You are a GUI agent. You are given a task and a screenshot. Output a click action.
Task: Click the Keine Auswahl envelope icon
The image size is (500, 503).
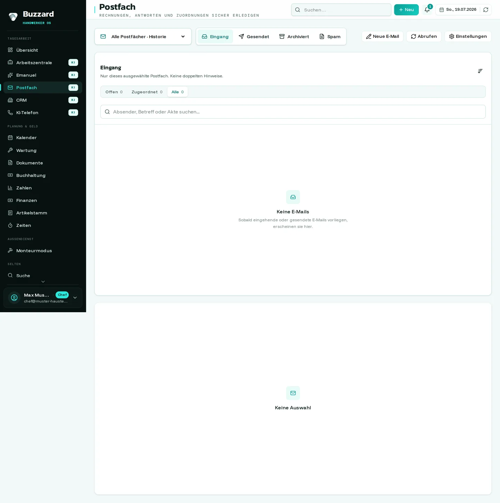[293, 393]
